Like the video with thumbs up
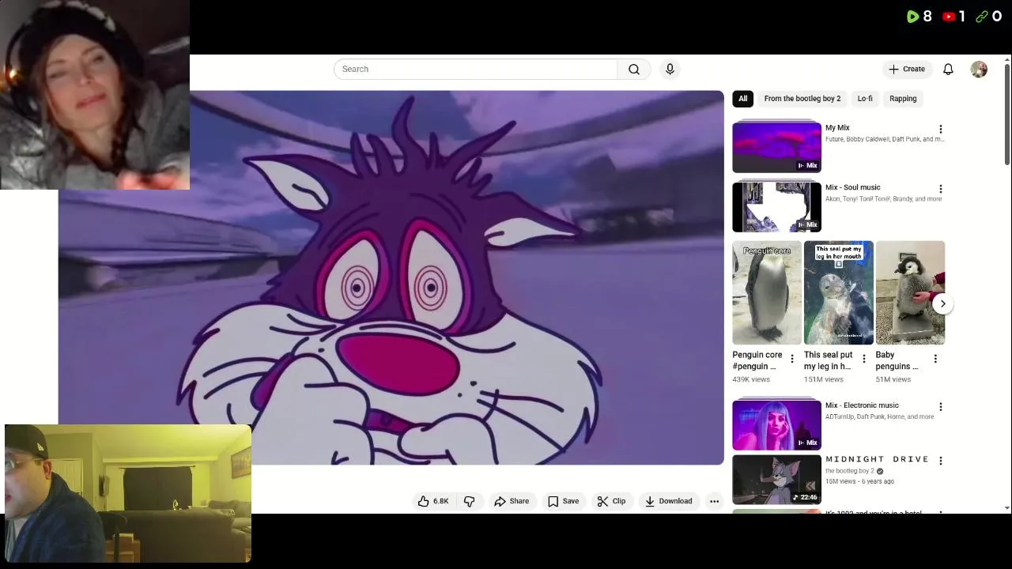Image resolution: width=1012 pixels, height=569 pixels. 432,501
